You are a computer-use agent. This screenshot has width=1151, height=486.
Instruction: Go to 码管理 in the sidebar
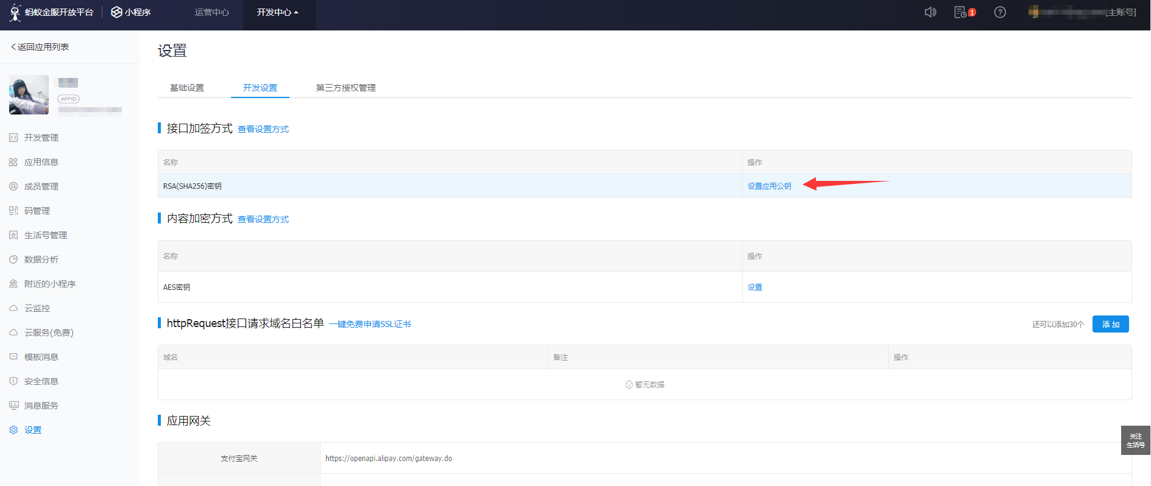click(x=37, y=211)
